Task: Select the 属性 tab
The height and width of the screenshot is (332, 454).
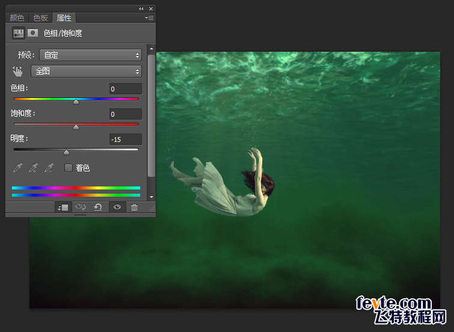Action: pyautogui.click(x=64, y=18)
